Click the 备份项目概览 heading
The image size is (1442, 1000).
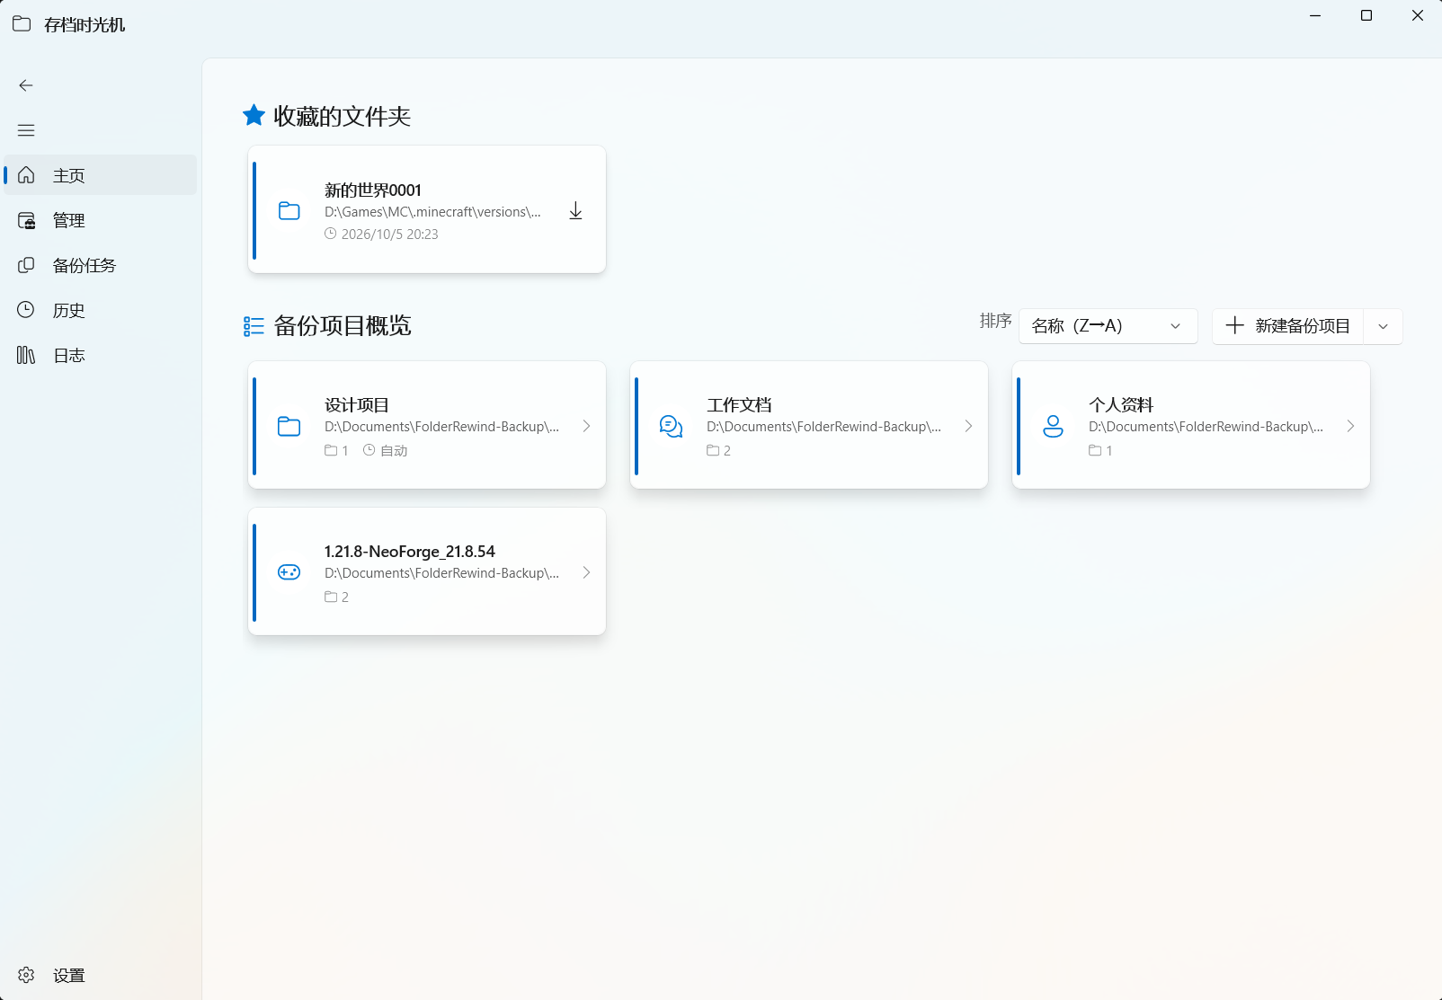click(x=343, y=325)
